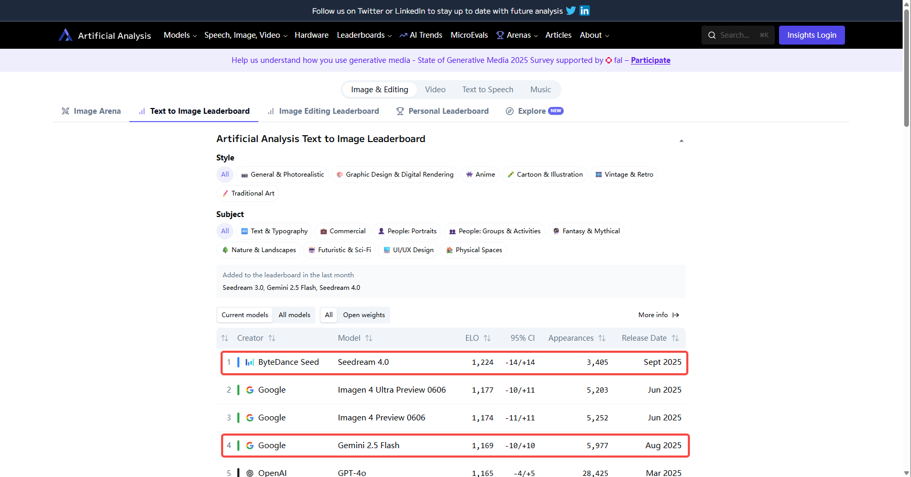The image size is (911, 477).
Task: Sort by Model column arrows
Action: pyautogui.click(x=369, y=338)
